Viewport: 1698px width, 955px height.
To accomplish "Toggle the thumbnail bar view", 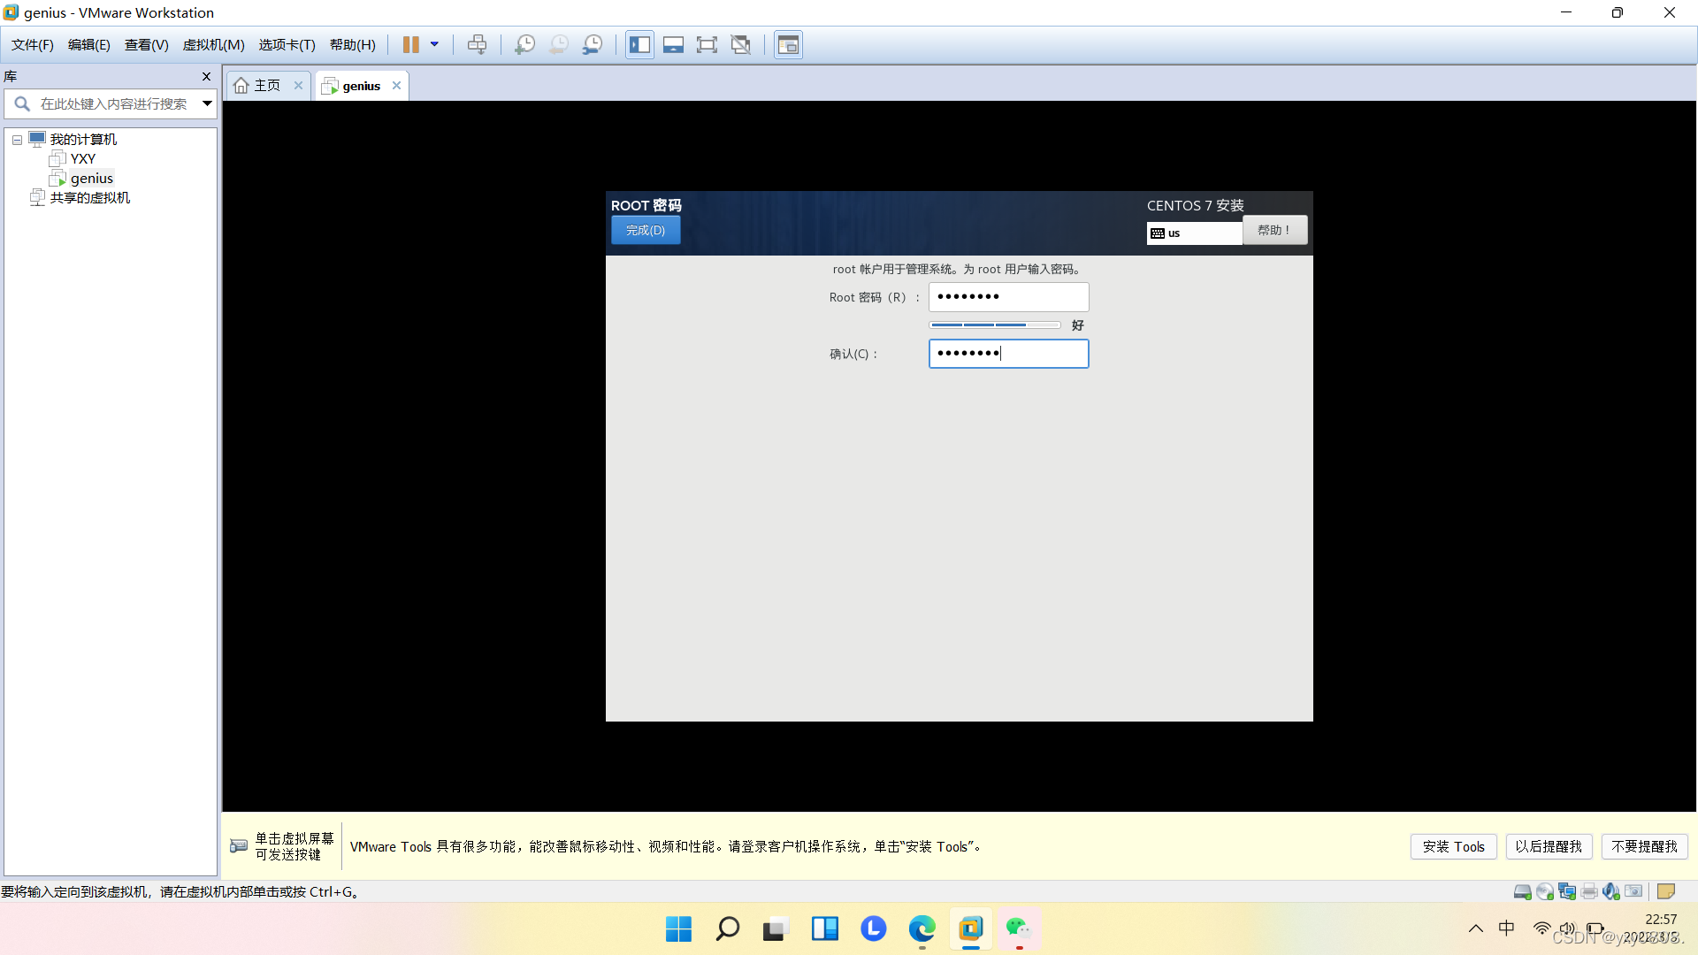I will (673, 45).
